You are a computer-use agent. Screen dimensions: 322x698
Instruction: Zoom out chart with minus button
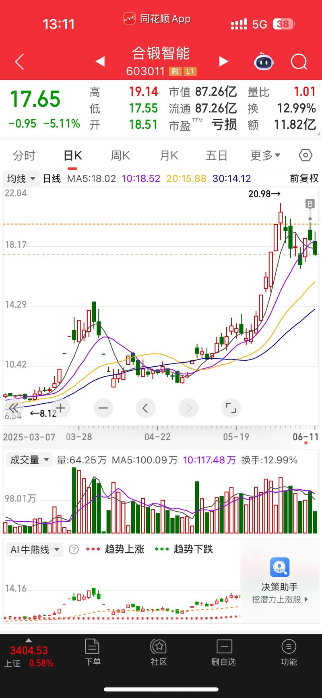tap(103, 408)
